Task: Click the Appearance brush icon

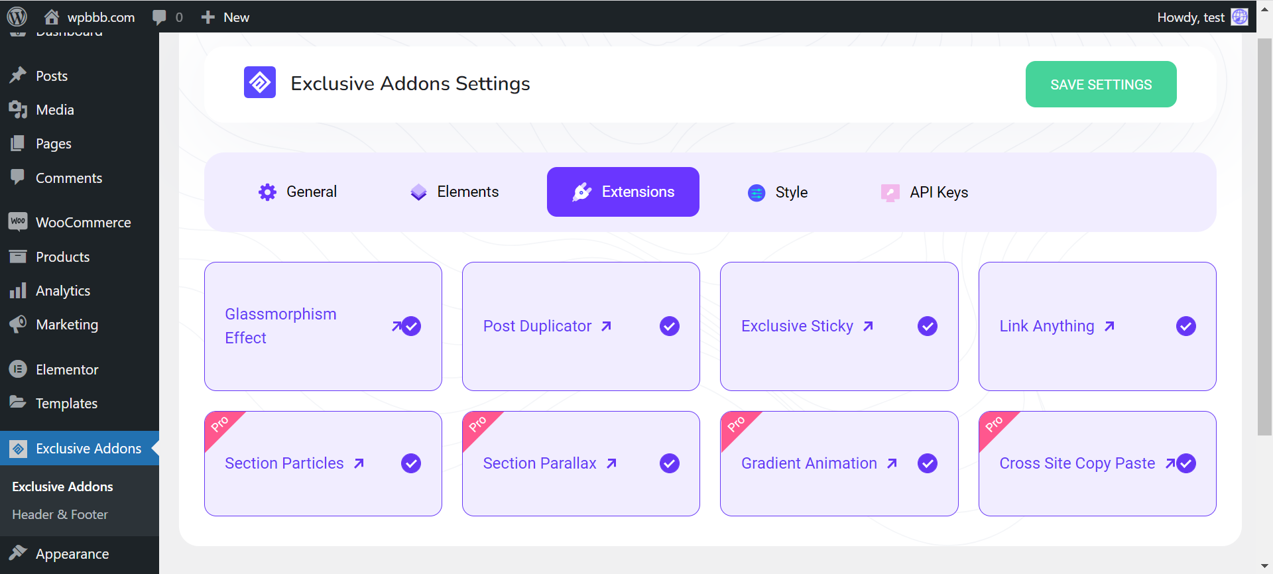Action: 18,553
